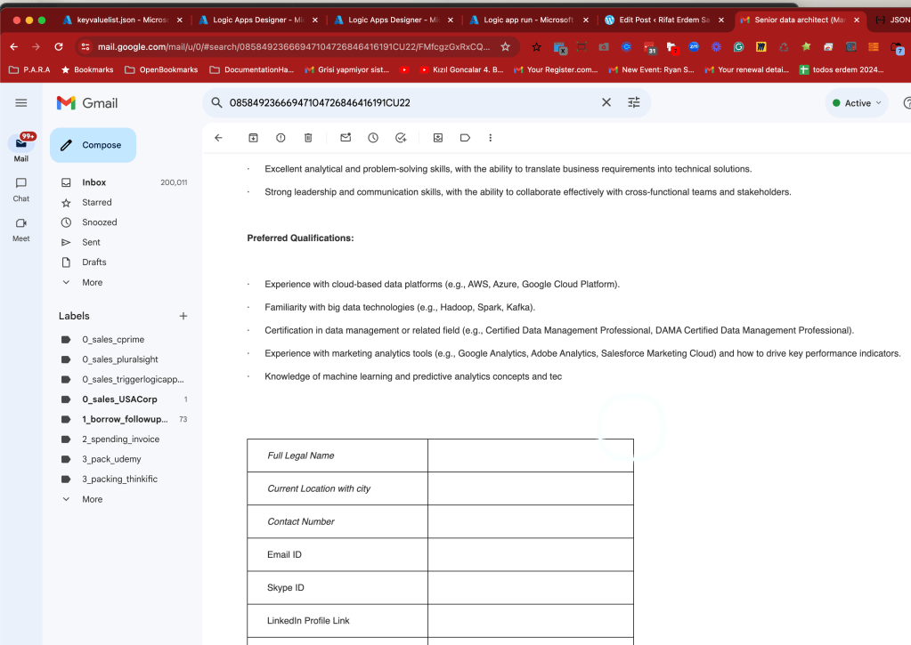Image resolution: width=911 pixels, height=645 pixels.
Task: Open Meet in the left rail
Action: (20, 230)
